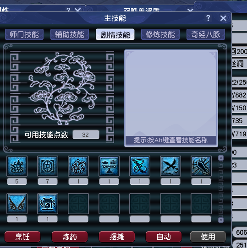Select the gourd with ribbon skill icon
The image size is (247, 248).
coord(140,166)
